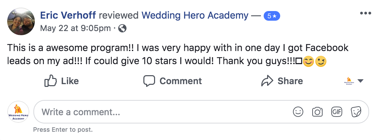Click the public globe privacy icon
Screen dimensions: 376x140
coord(122,29)
